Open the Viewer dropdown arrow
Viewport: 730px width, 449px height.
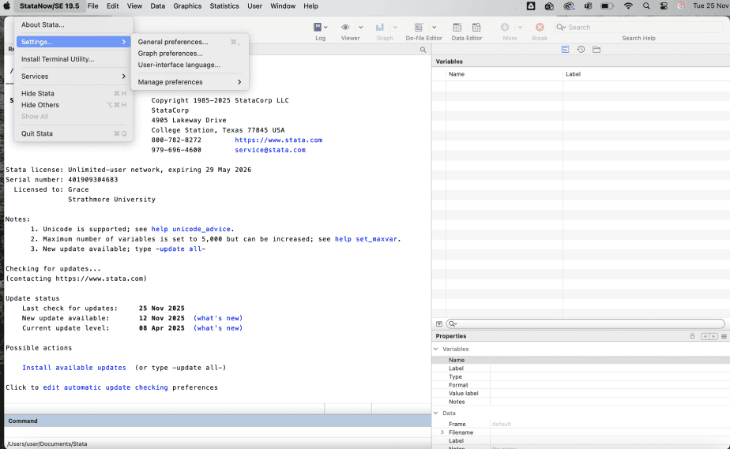(x=360, y=28)
